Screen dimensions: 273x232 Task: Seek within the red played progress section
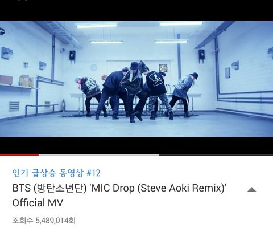(x=19, y=155)
